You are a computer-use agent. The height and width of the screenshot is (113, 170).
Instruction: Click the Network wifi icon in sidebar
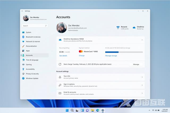(23, 42)
